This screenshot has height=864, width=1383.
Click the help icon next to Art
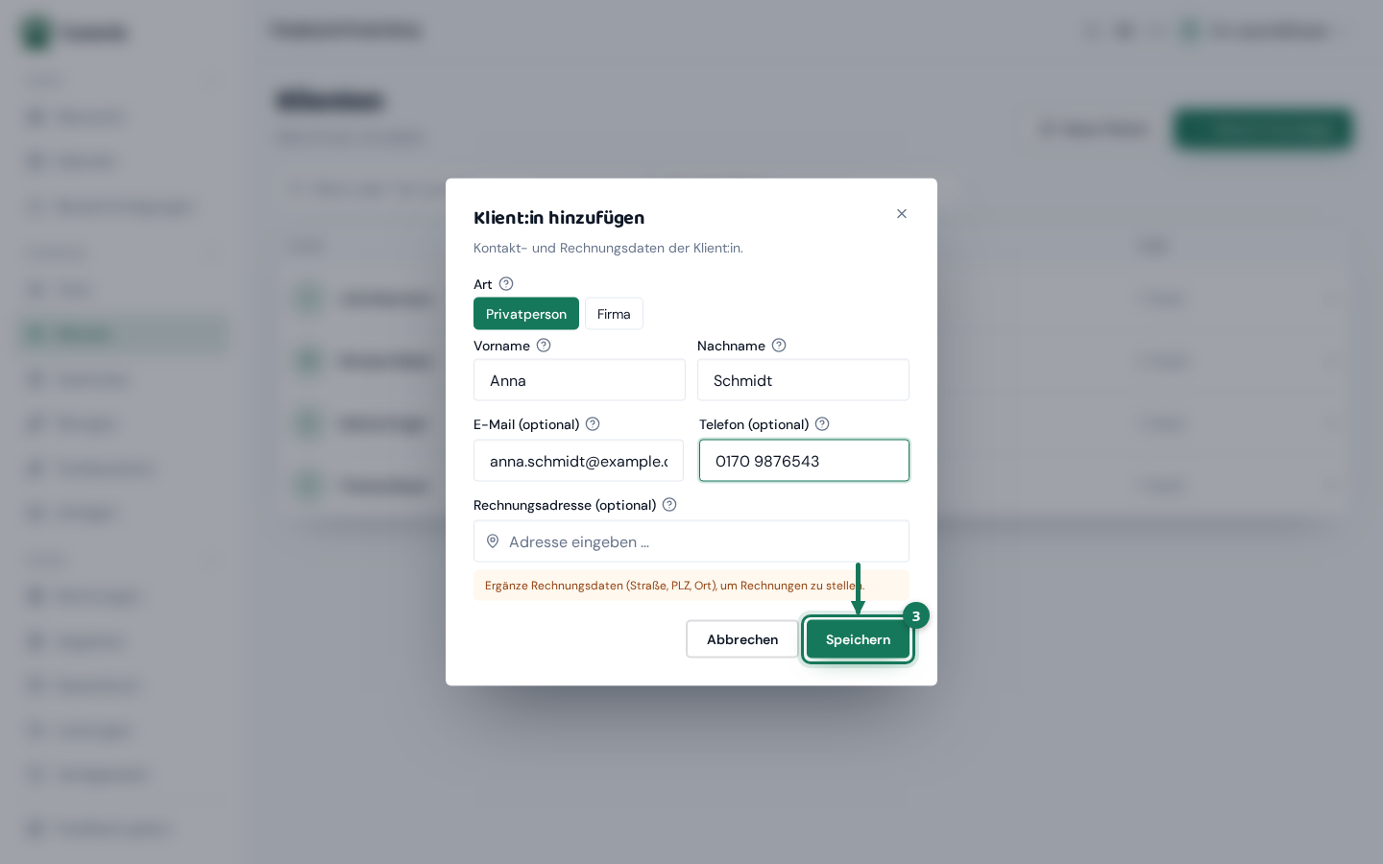506,284
